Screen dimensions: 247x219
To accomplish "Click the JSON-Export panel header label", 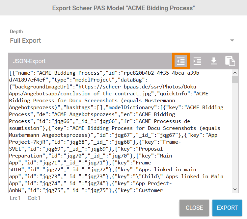I will click(x=29, y=61).
